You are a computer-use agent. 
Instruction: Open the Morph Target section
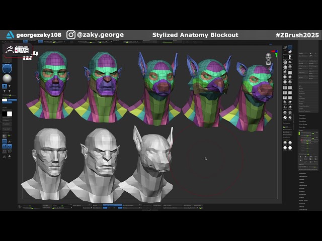[x=303, y=200]
